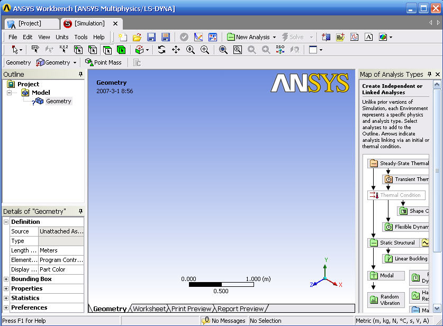The height and width of the screenshot is (326, 443).
Task: Open the selection mode cursor dropdown
Action: [x=21, y=50]
